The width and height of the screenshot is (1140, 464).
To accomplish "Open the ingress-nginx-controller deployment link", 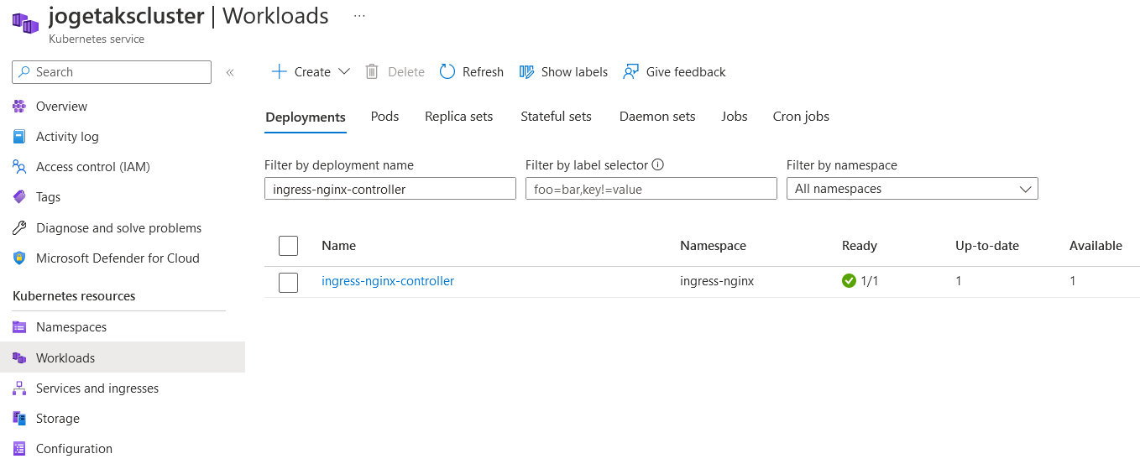I will click(388, 281).
